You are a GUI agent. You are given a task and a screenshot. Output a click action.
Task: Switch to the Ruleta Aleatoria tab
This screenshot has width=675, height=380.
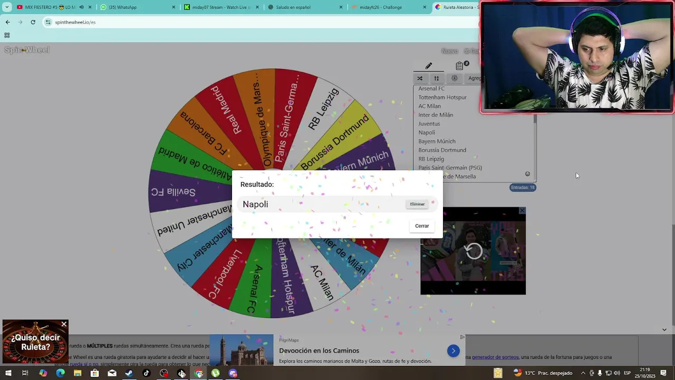pyautogui.click(x=456, y=7)
